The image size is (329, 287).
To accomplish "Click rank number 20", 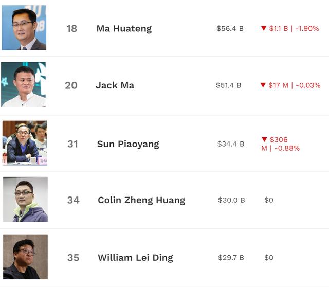I will click(71, 85).
